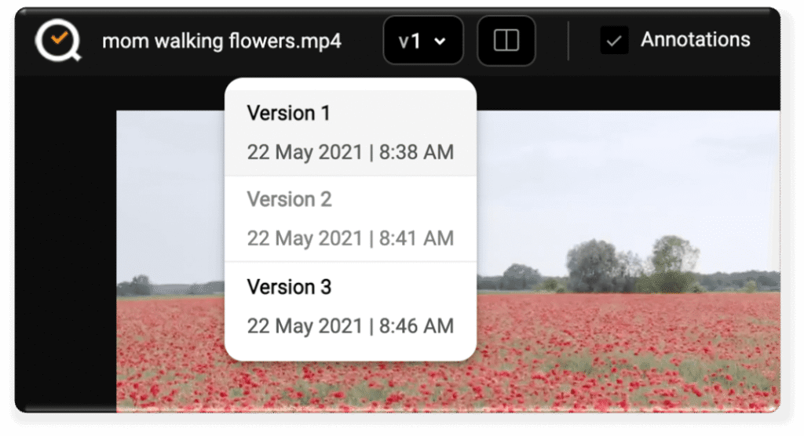Select Version 2 from the list
This screenshot has height=436, width=804.
[289, 200]
